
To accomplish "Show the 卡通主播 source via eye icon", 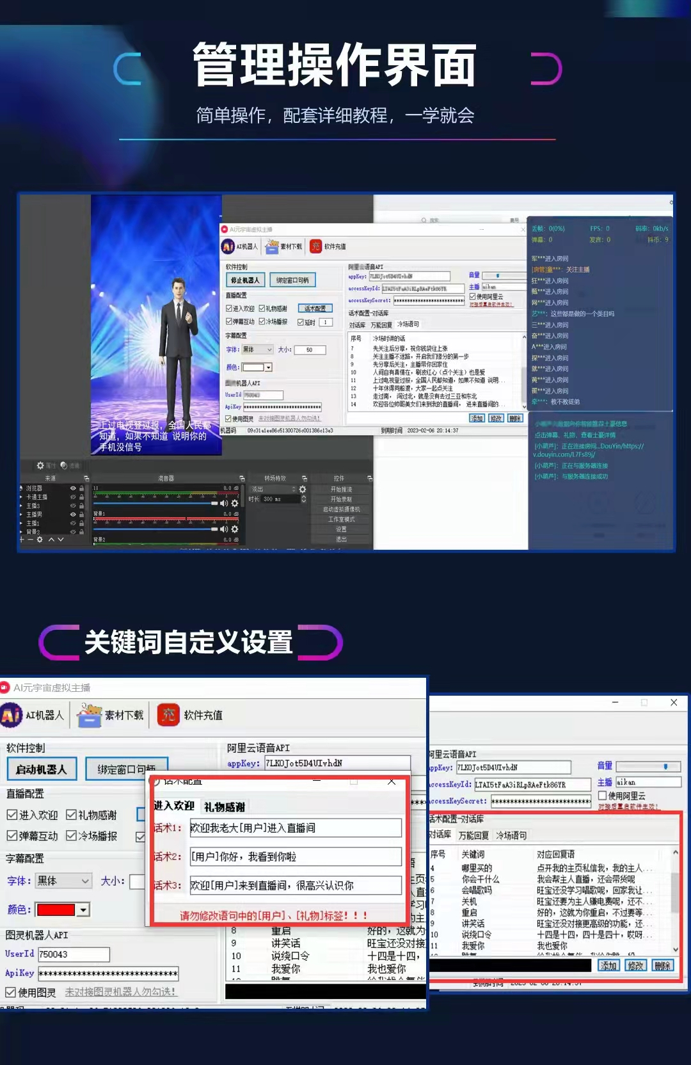I will tap(73, 497).
